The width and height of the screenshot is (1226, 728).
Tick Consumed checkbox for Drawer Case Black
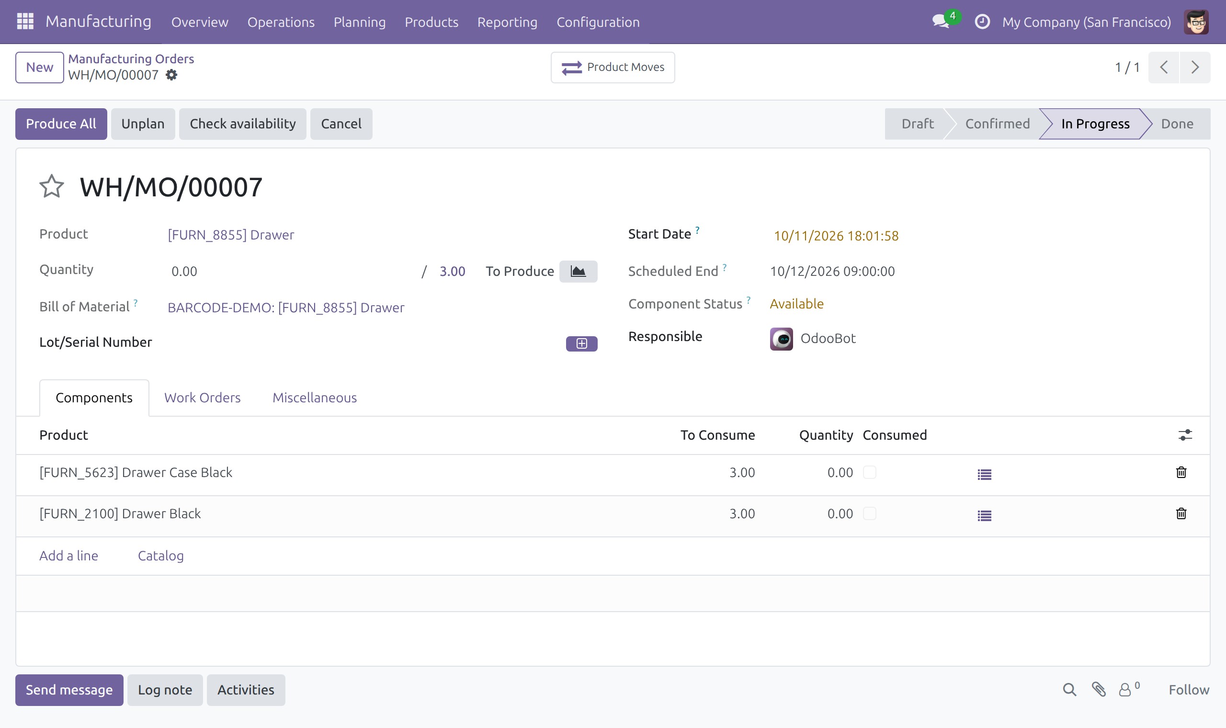(870, 472)
